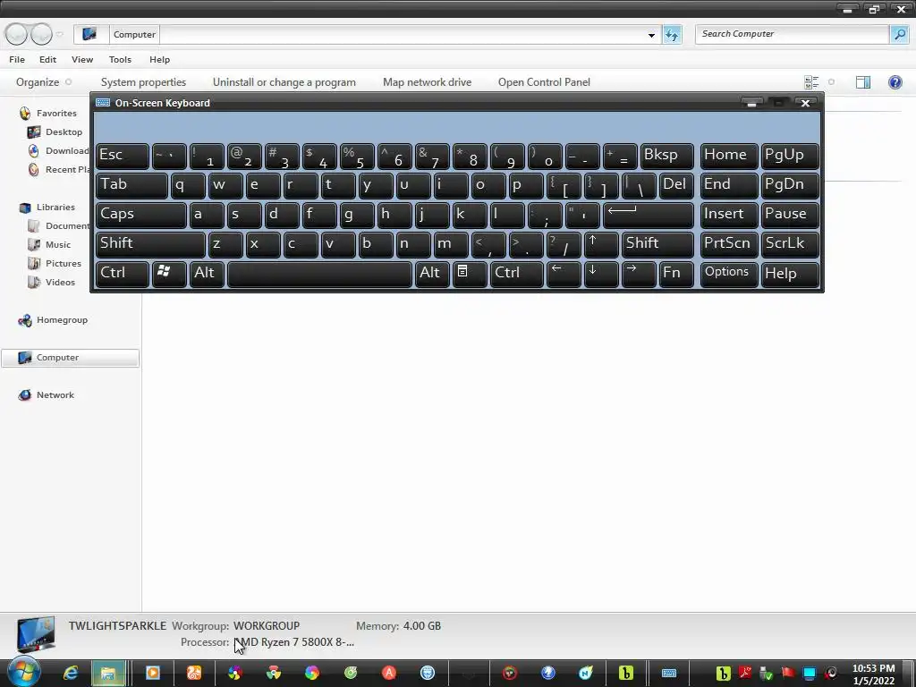This screenshot has height=687, width=916.
Task: Toggle the right Alt key on keyboard
Action: coord(432,274)
